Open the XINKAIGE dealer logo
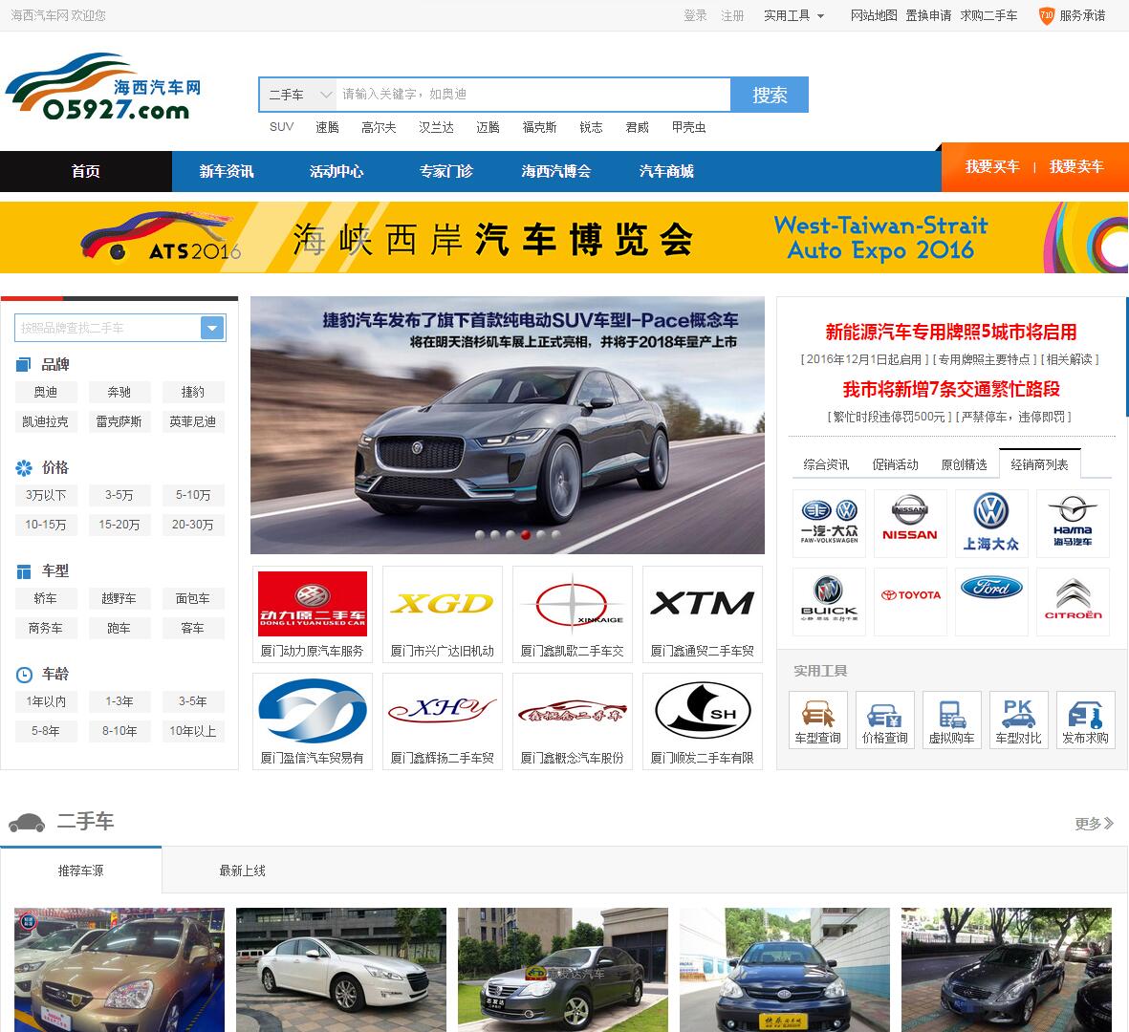Viewport: 1129px width, 1032px height. (x=573, y=604)
